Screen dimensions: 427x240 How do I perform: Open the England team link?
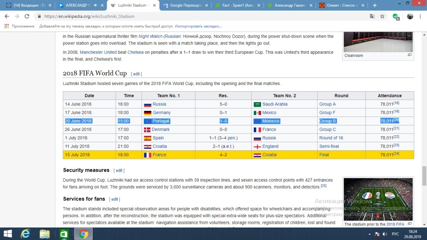click(x=270, y=146)
